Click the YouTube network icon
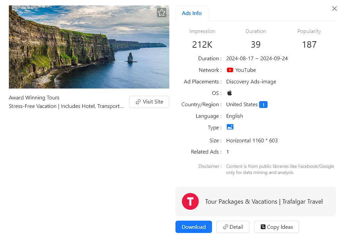Screen dimensions: 340x237 pos(230,70)
